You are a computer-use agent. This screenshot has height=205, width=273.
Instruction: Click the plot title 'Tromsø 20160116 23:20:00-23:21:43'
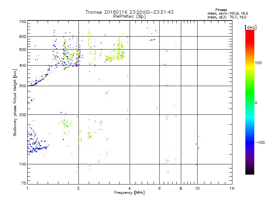(x=129, y=12)
